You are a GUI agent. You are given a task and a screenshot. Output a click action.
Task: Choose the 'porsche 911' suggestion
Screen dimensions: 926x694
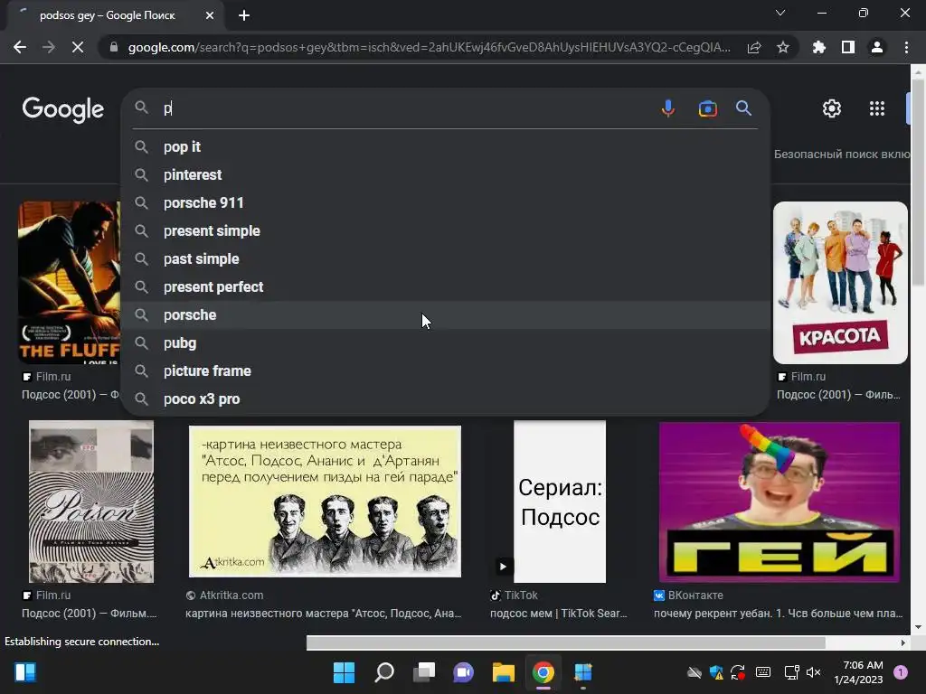[445, 203]
